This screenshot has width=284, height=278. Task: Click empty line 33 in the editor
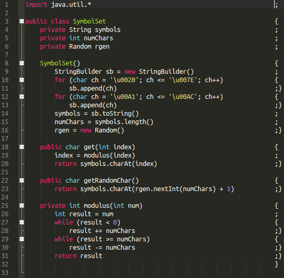tap(148, 273)
